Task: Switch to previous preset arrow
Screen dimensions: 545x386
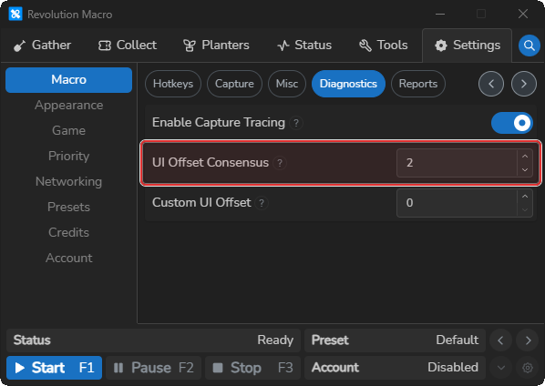Action: tap(500, 340)
